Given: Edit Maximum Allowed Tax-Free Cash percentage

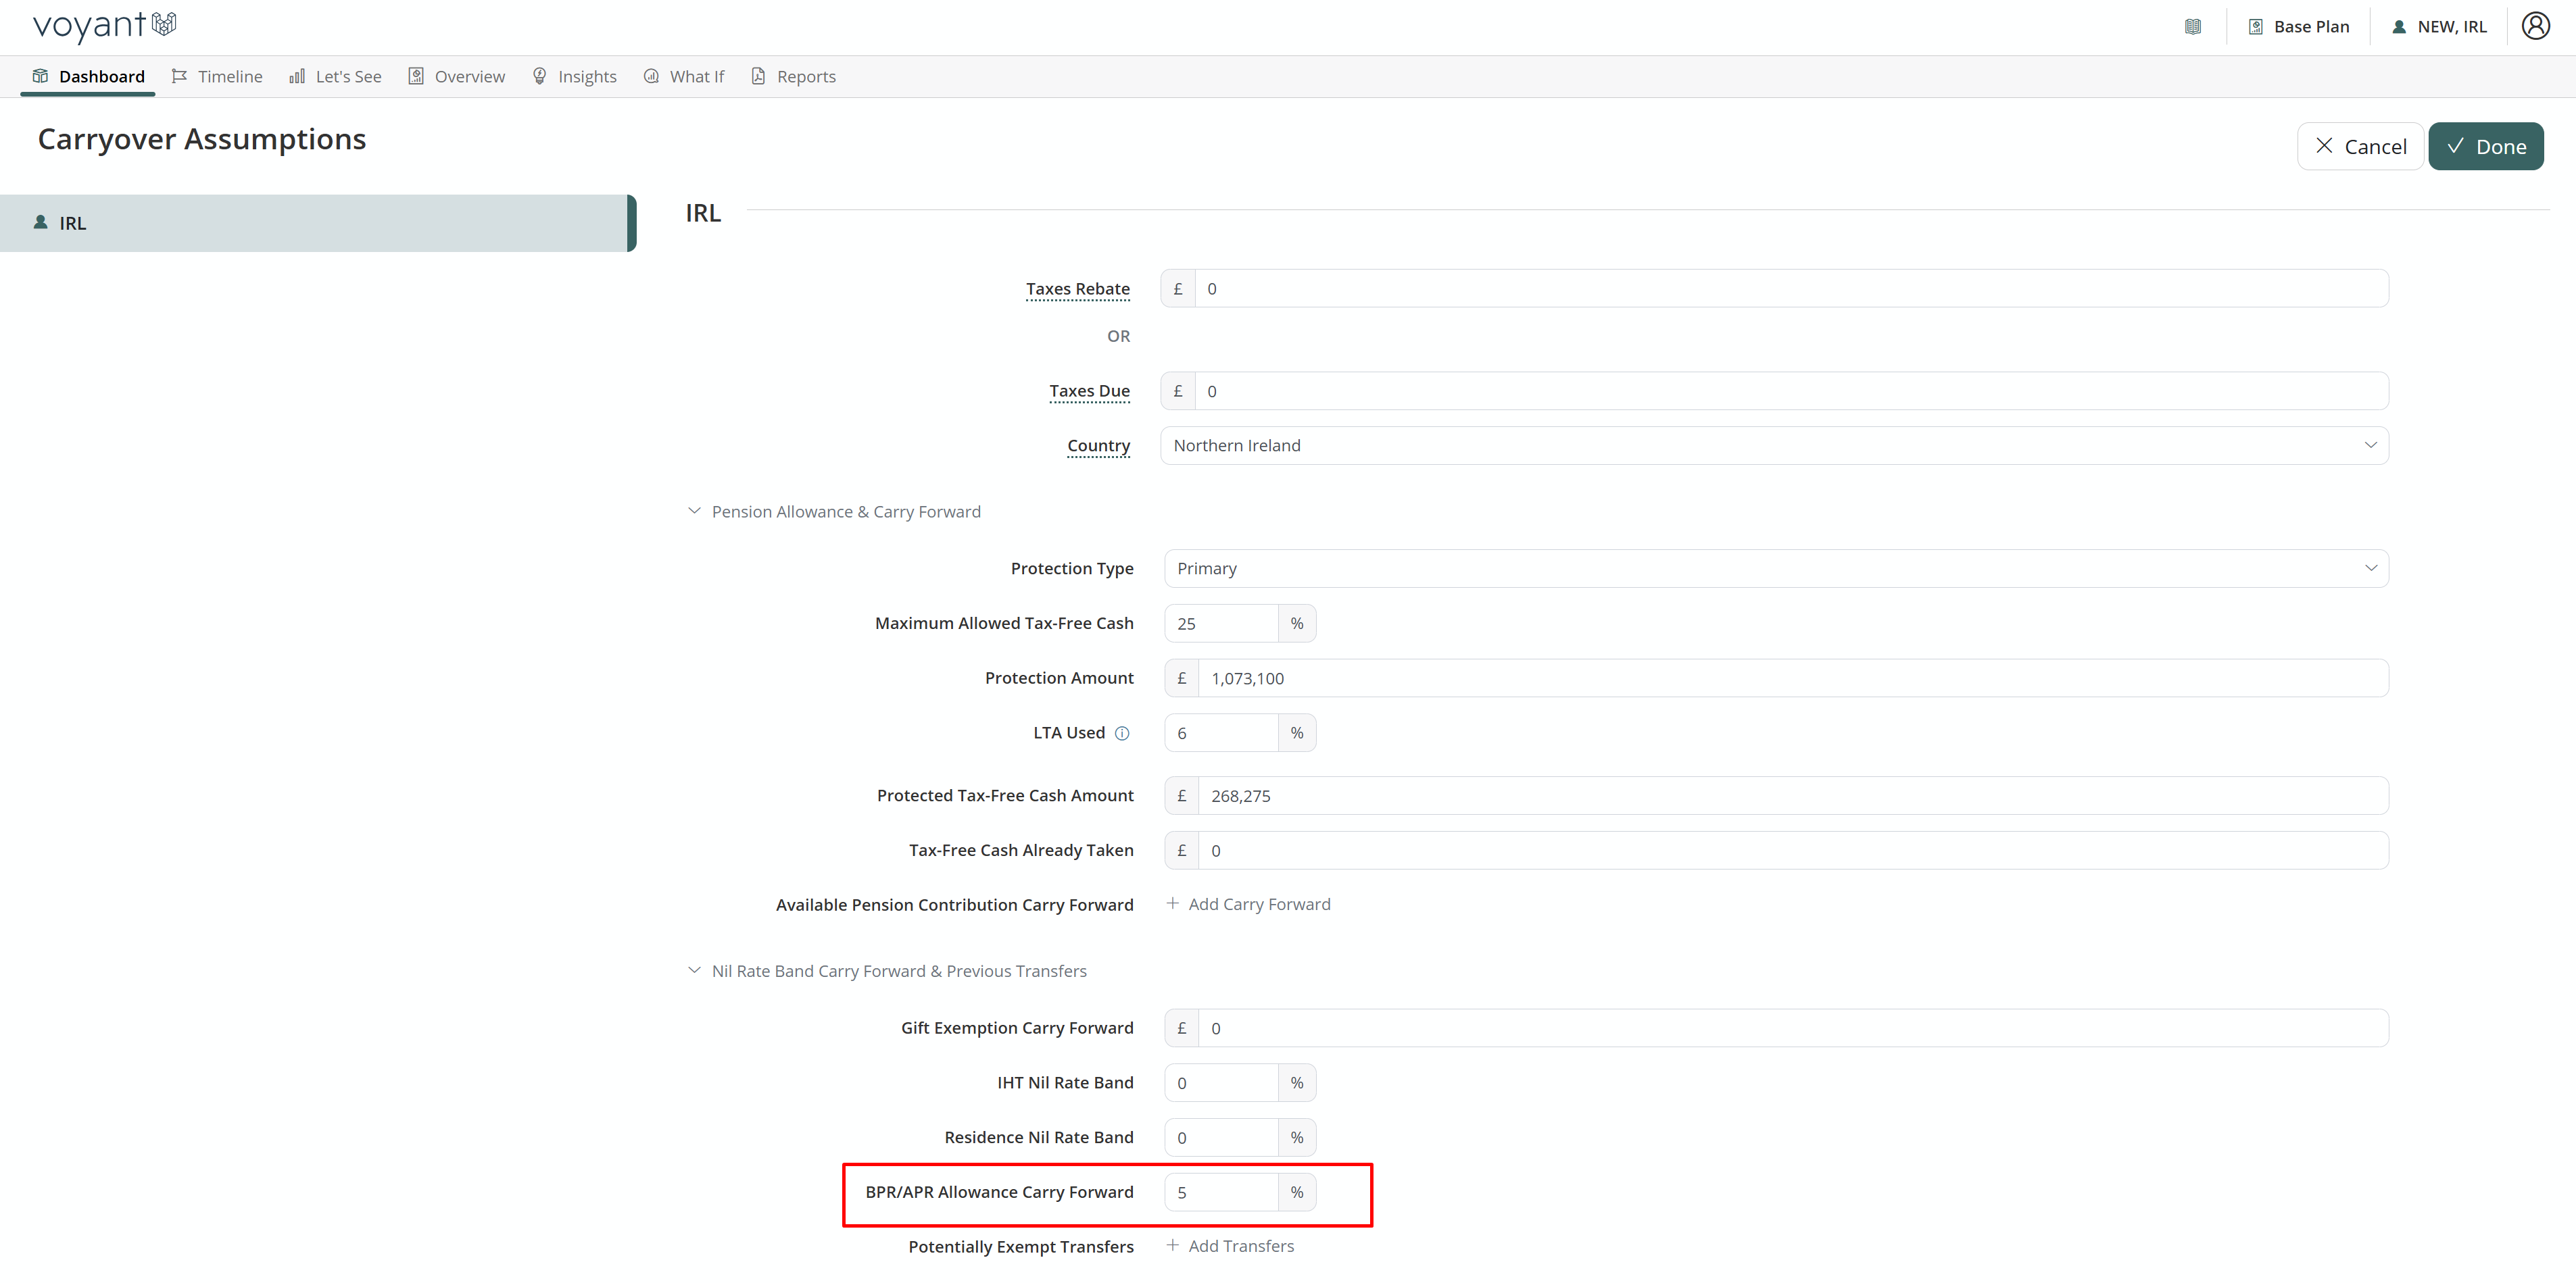Looking at the screenshot, I should click(1221, 624).
